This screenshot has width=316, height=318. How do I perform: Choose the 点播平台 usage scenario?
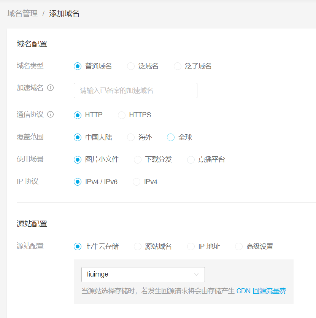191,159
